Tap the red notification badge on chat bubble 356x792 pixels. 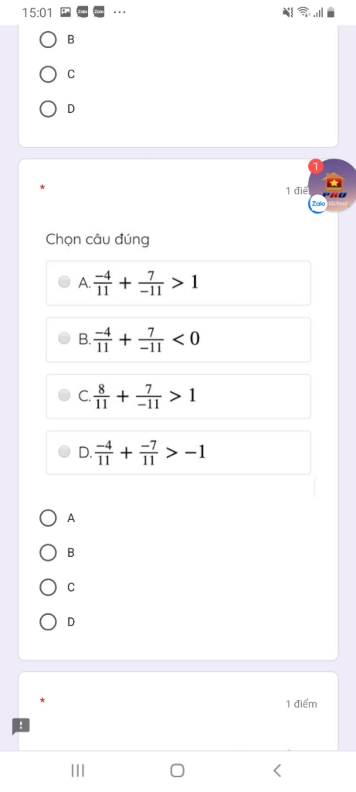coord(316,166)
